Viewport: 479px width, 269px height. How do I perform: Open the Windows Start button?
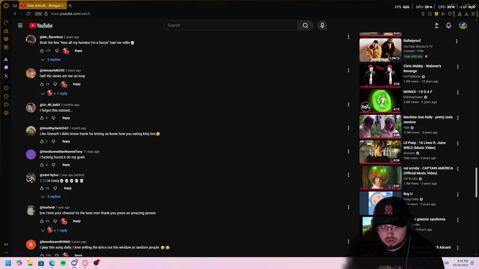(8, 263)
